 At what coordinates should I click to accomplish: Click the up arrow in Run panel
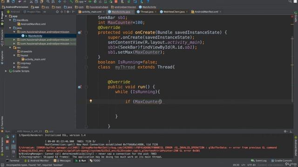pyautogui.click(x=14, y=136)
